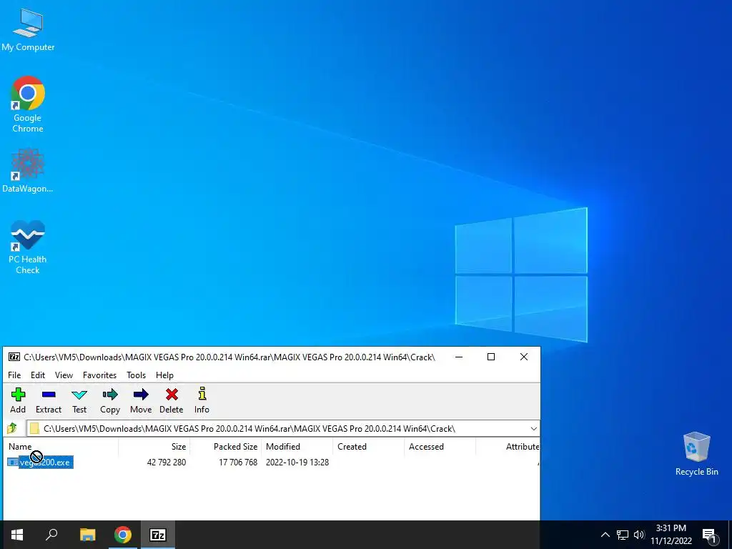
Task: Click the folder icon in address bar
Action: [x=34, y=429]
